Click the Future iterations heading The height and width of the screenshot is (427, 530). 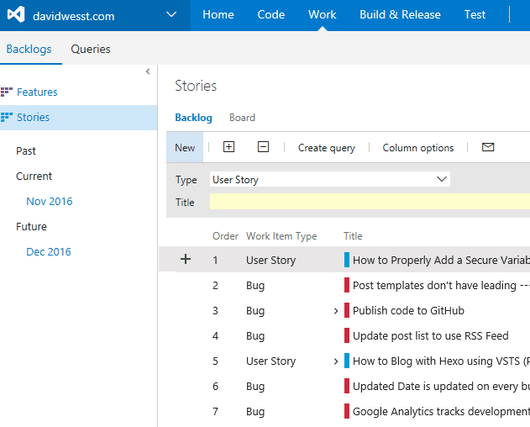pos(31,227)
